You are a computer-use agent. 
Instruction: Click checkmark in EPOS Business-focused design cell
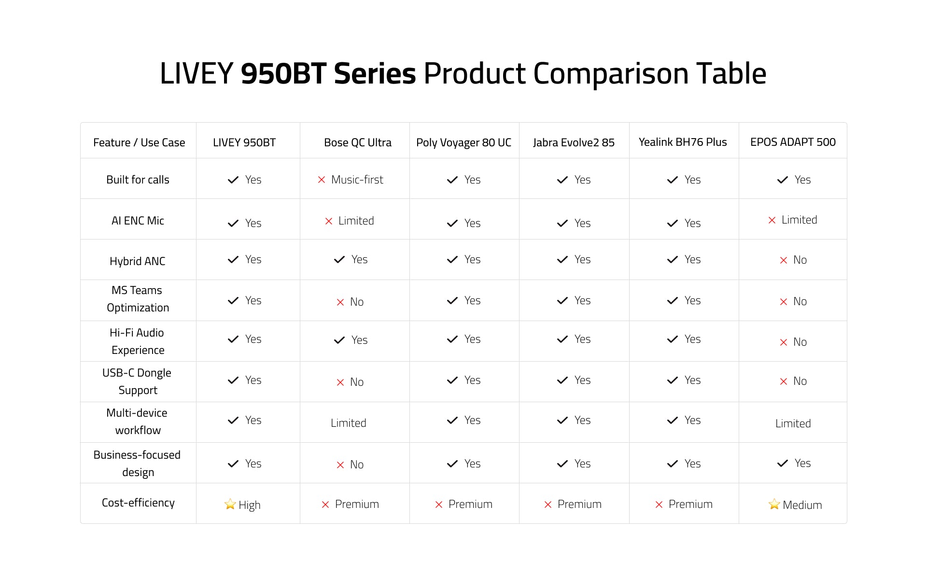[x=783, y=464]
